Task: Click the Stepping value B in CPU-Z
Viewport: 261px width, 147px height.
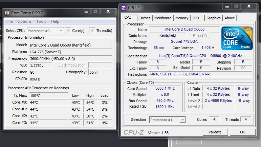Action: click(243, 62)
